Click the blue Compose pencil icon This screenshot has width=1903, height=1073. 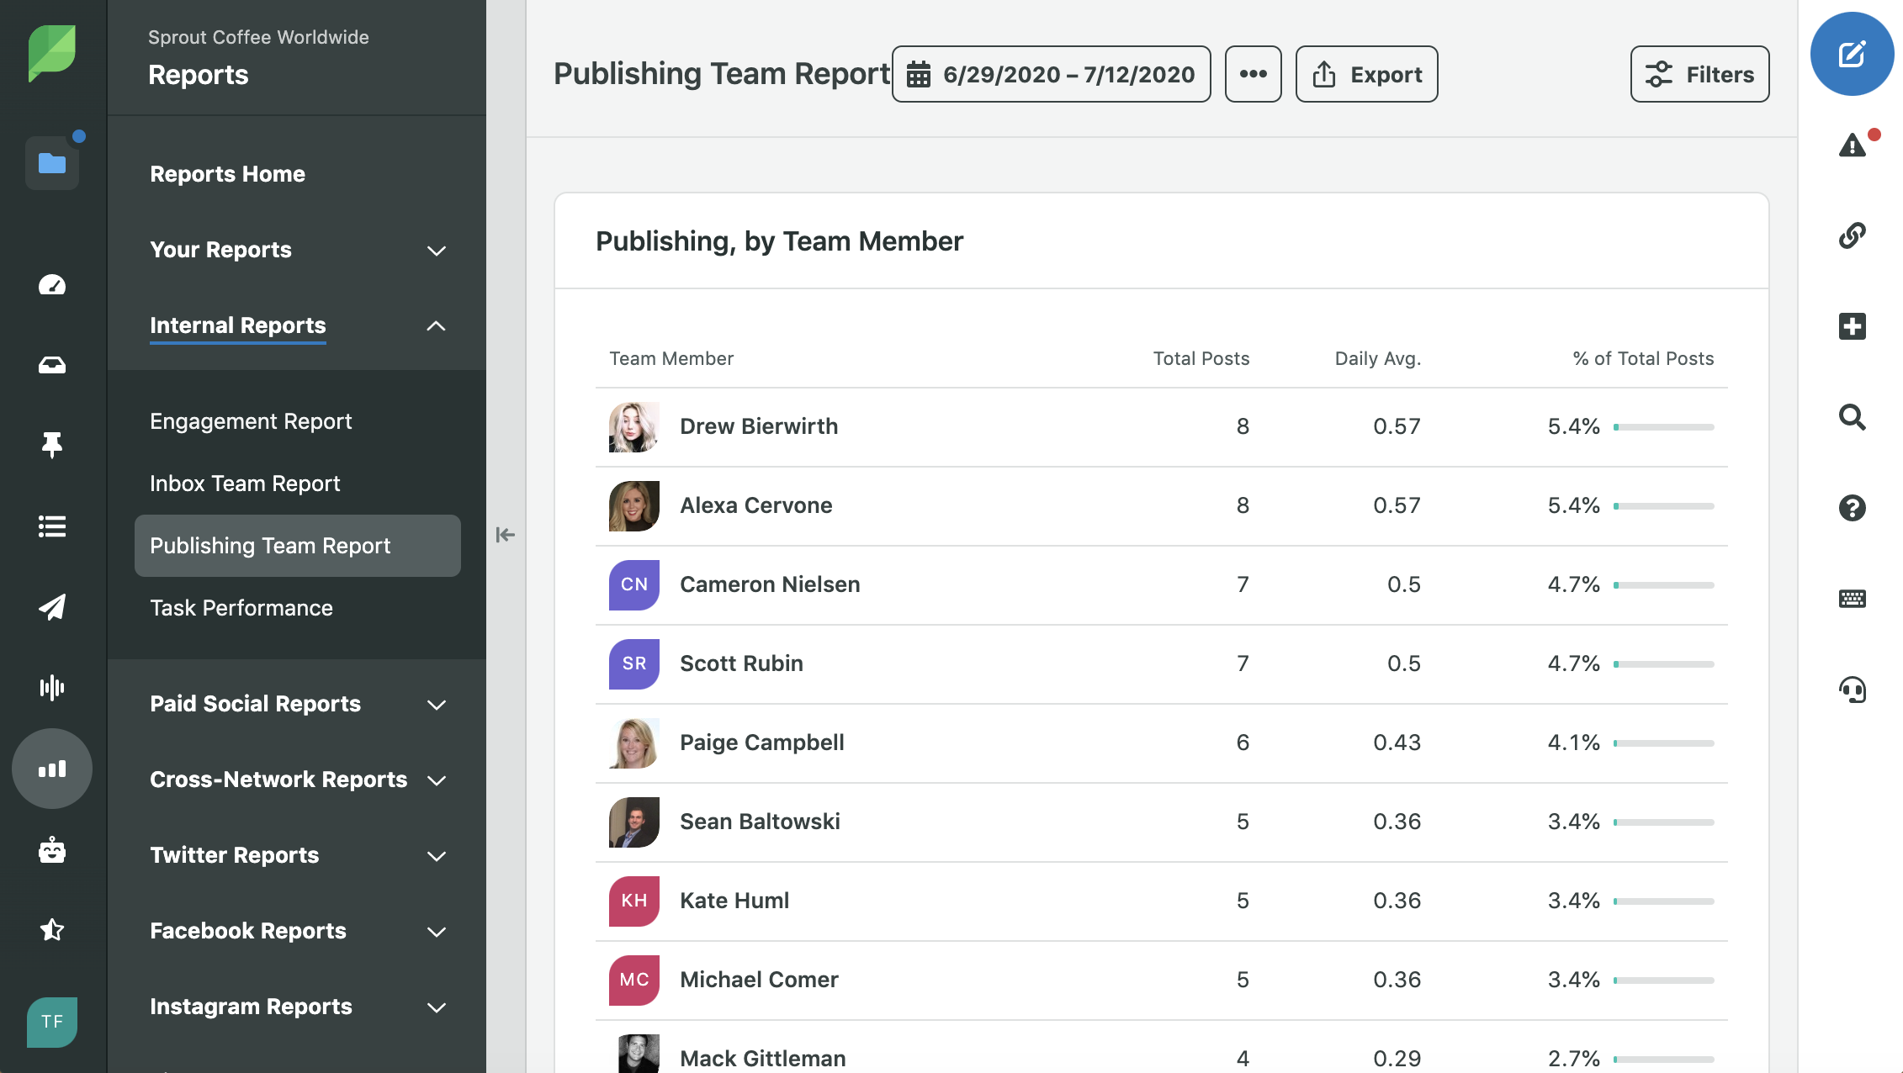pos(1852,55)
